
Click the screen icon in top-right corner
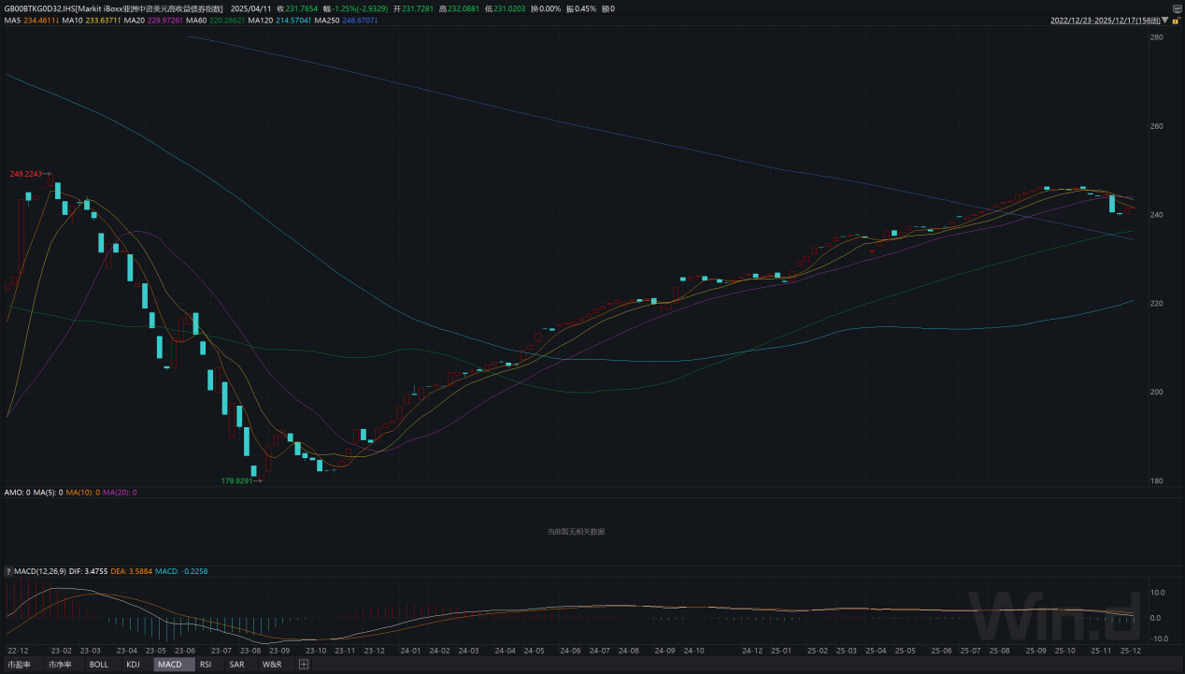pyautogui.click(x=1177, y=8)
